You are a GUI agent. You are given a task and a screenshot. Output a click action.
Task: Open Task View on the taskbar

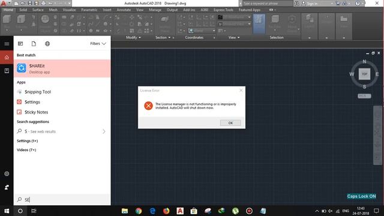[x=34, y=211]
